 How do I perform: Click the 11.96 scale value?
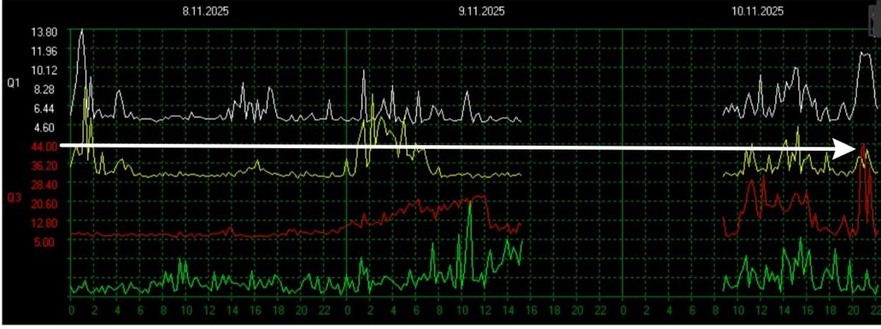click(46, 51)
